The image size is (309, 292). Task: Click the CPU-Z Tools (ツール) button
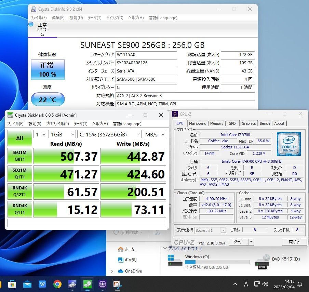pyautogui.click(x=239, y=241)
